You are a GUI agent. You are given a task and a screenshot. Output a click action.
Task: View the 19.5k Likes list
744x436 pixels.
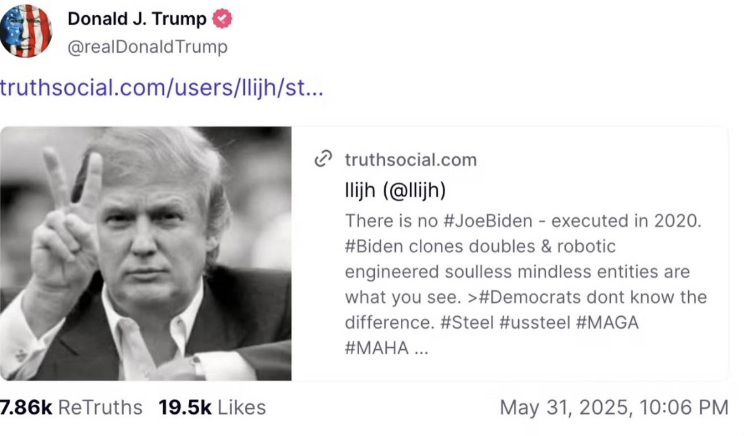click(x=212, y=407)
